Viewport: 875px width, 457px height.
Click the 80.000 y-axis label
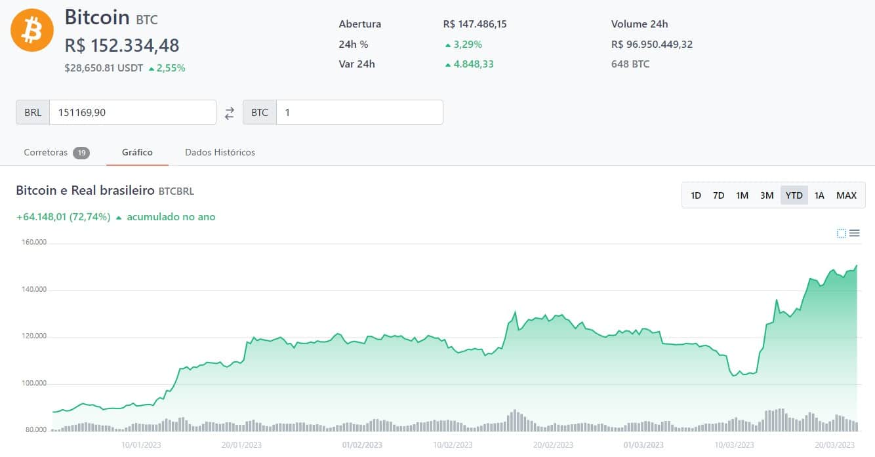35,430
